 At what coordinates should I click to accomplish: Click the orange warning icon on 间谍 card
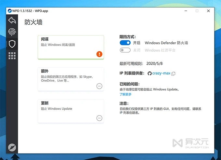click(x=99, y=54)
